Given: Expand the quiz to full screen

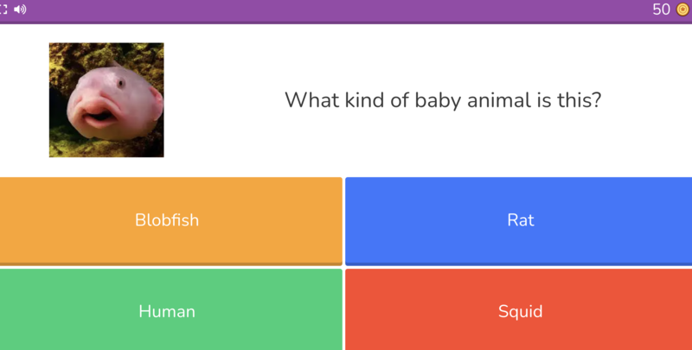Looking at the screenshot, I should (x=3, y=10).
